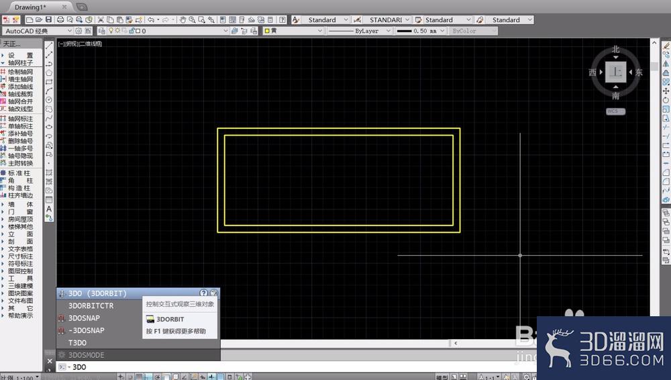Toggle the layer lock padlock icon
Image resolution: width=671 pixels, height=380 pixels.
(132, 31)
